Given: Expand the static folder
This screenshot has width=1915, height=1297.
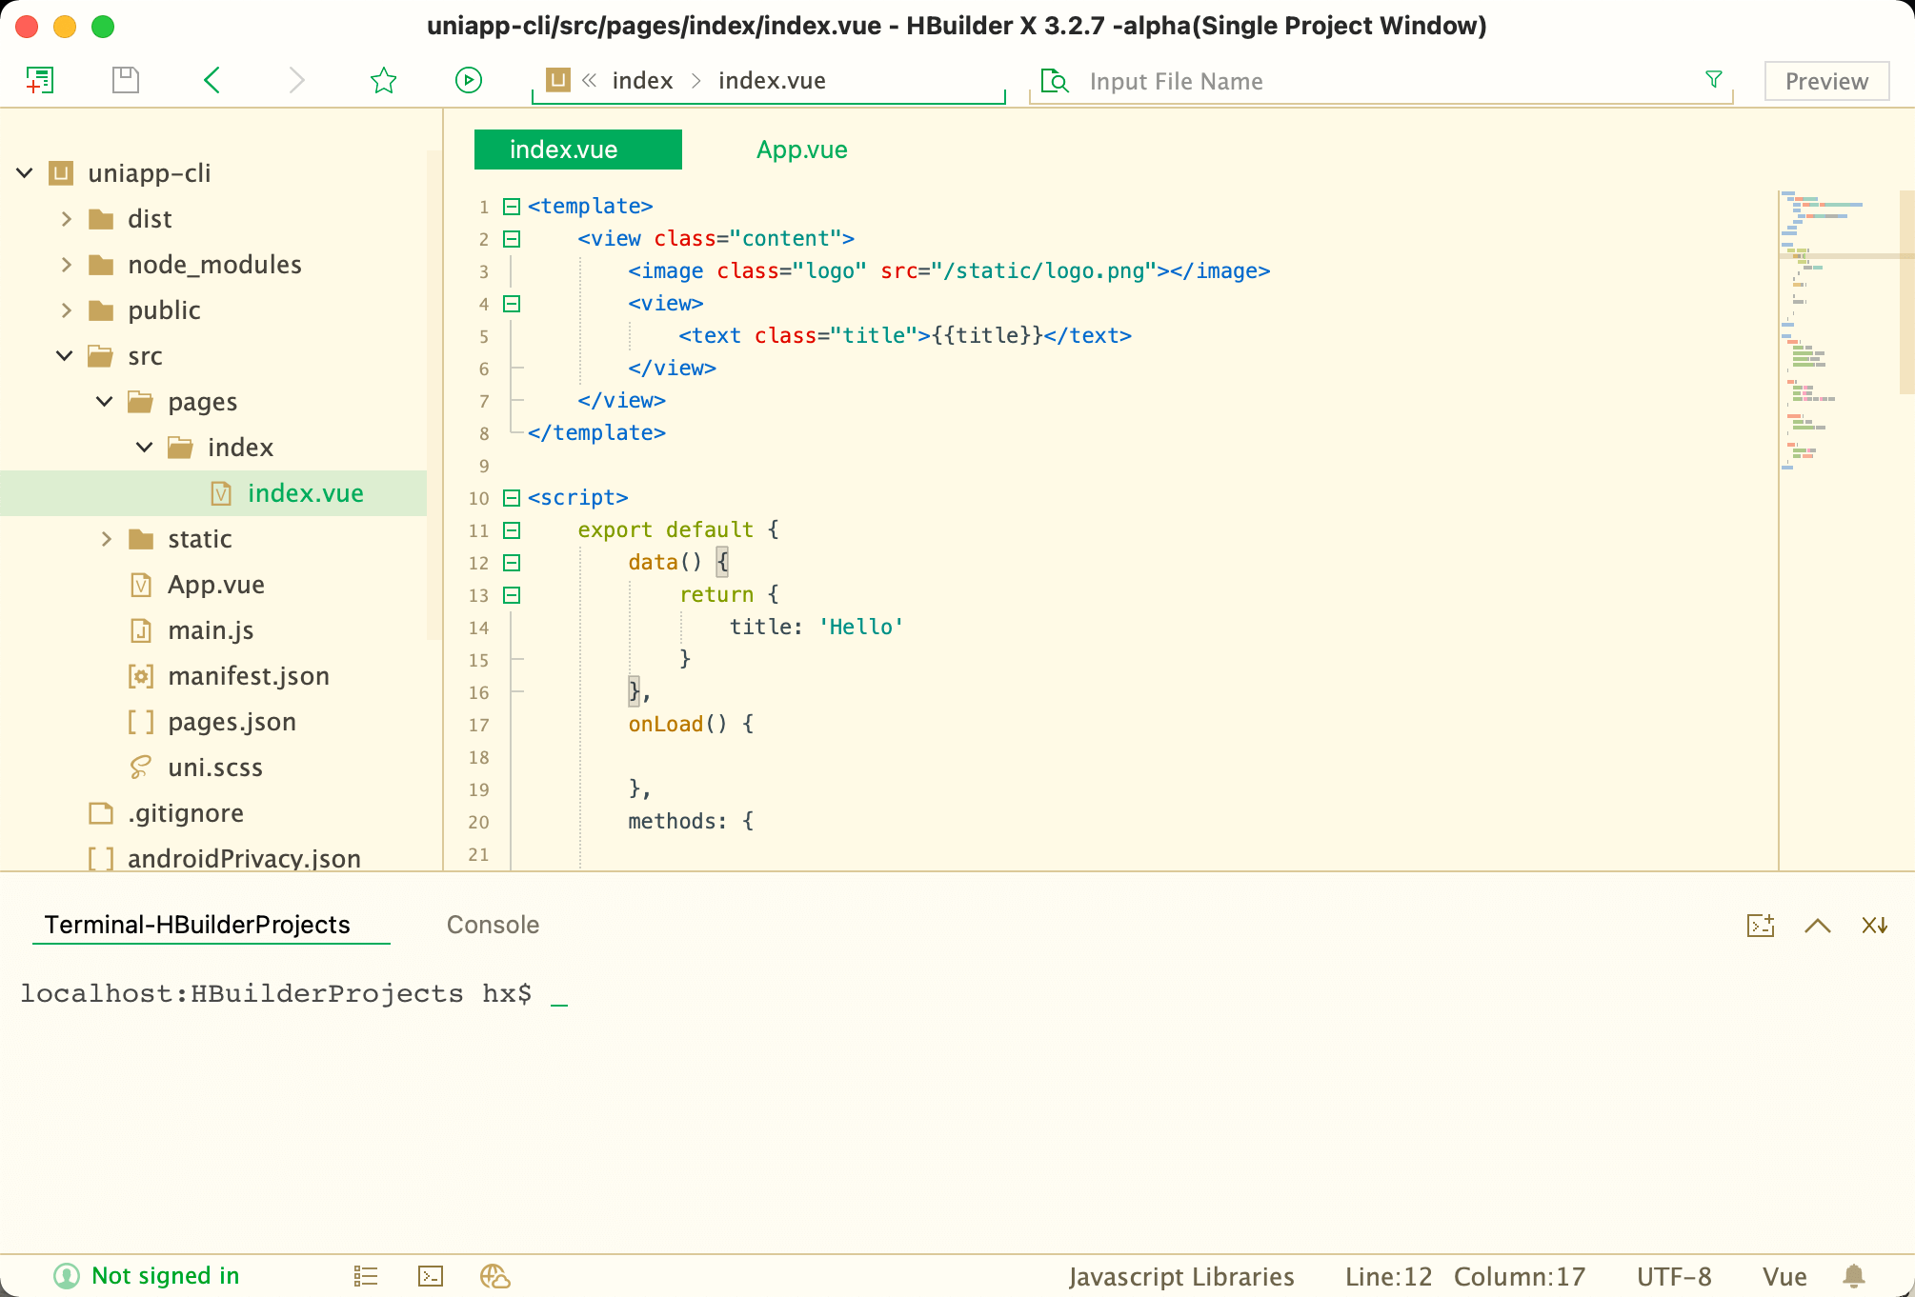Looking at the screenshot, I should (106, 539).
